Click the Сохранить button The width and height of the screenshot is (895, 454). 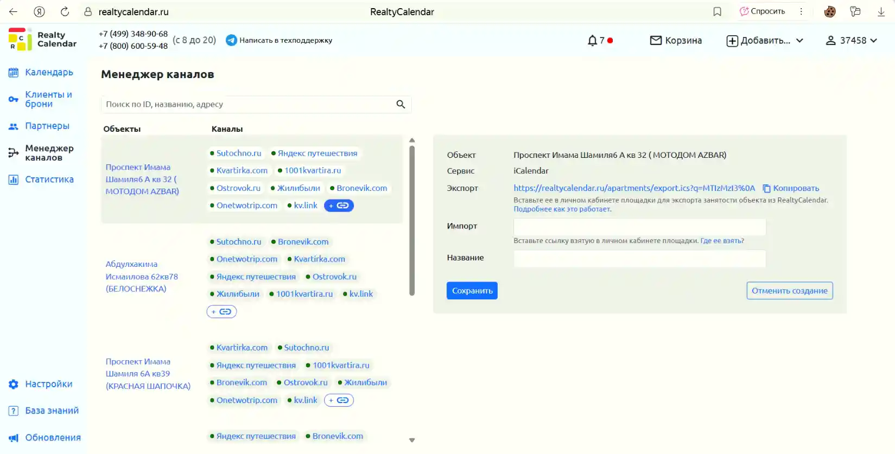click(472, 291)
